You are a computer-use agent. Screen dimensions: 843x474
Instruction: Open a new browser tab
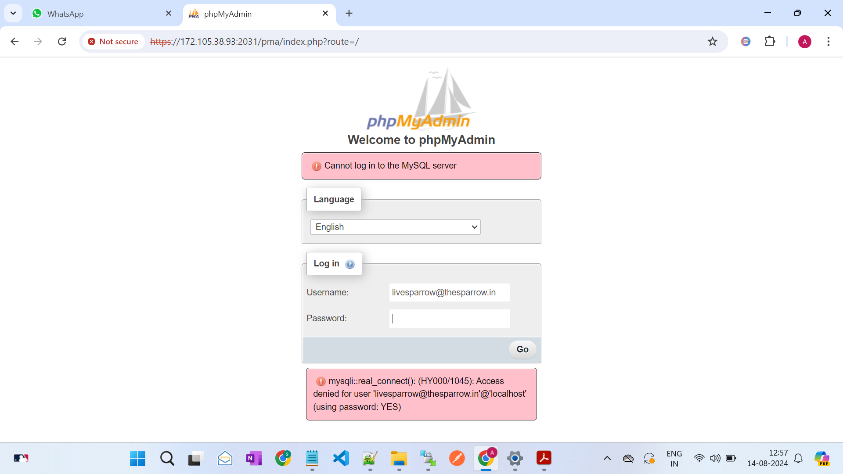pyautogui.click(x=349, y=14)
